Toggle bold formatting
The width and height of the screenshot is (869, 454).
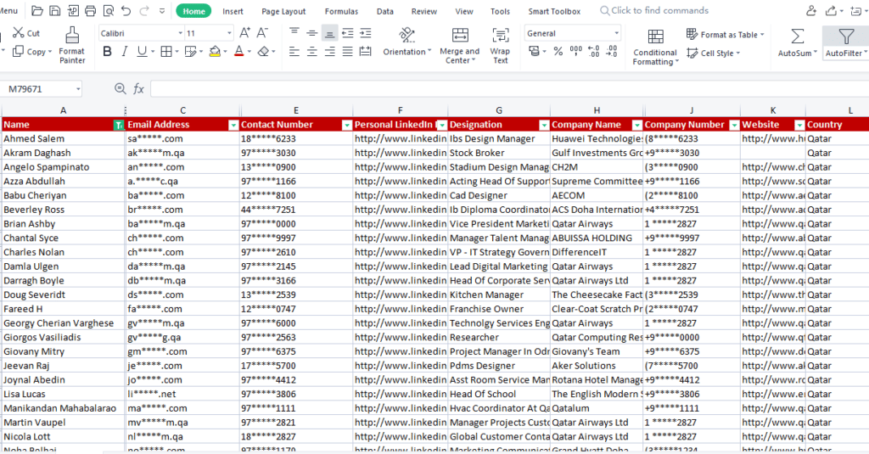point(107,52)
